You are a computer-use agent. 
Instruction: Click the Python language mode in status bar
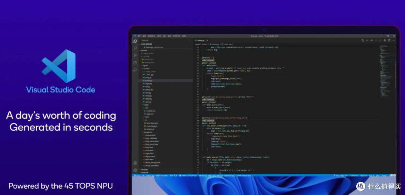(x=384, y=176)
